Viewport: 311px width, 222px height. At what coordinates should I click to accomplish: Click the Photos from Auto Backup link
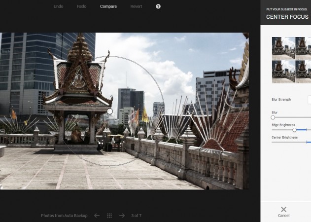point(65,216)
